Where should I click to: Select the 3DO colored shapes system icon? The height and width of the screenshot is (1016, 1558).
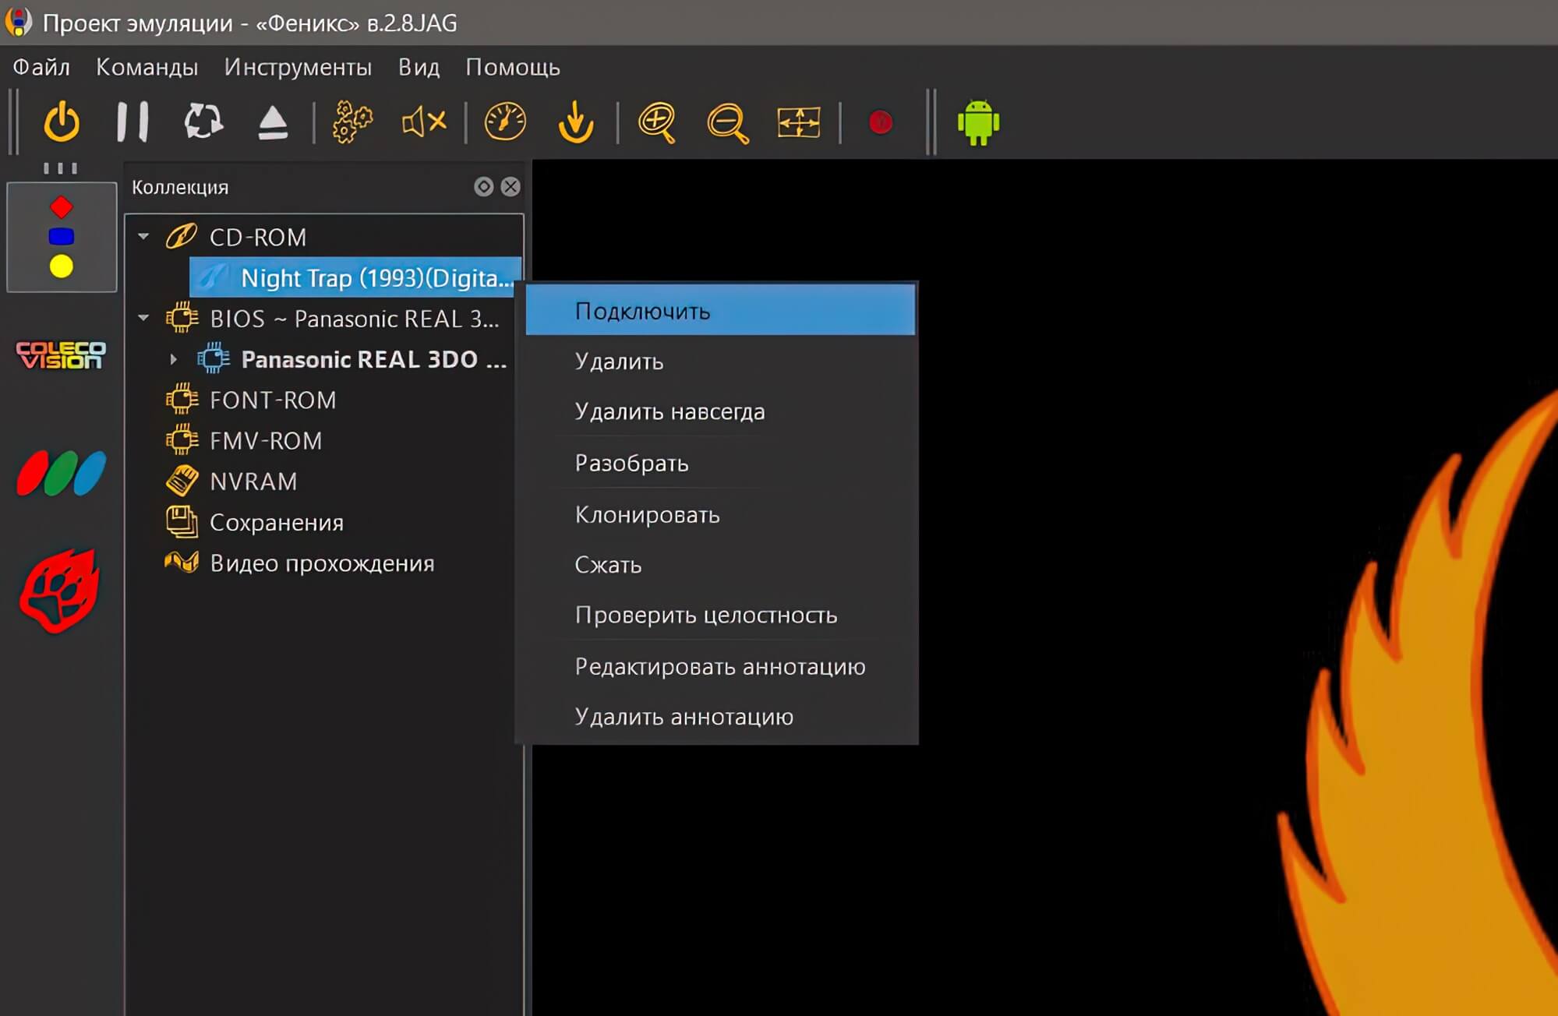(62, 237)
